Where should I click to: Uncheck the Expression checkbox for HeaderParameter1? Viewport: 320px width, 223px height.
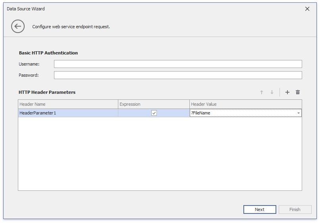click(x=154, y=113)
